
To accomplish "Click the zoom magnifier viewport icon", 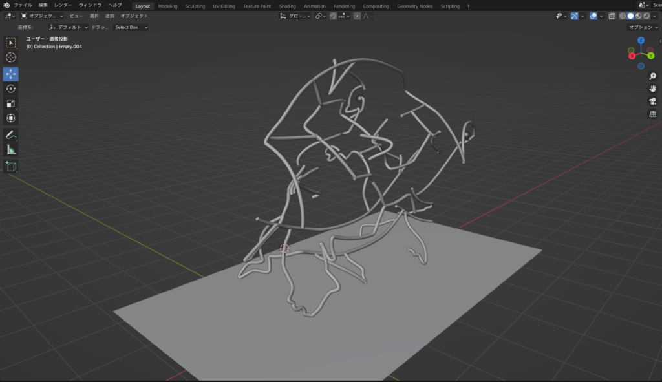I will 653,76.
